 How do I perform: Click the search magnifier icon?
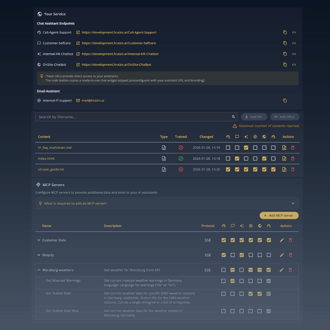tap(233, 117)
